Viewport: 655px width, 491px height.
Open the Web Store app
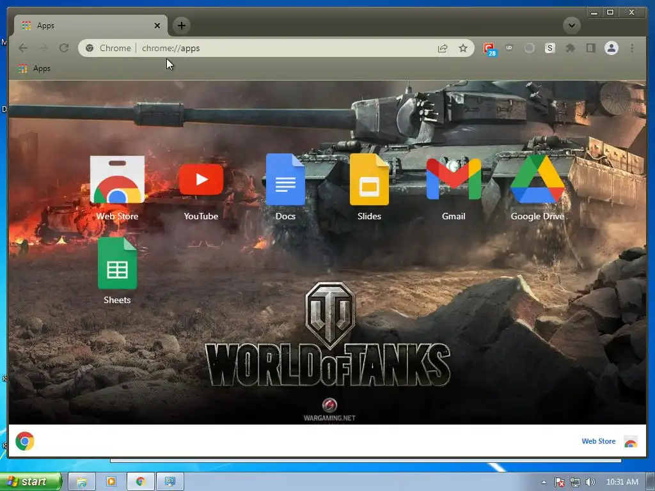coord(117,187)
